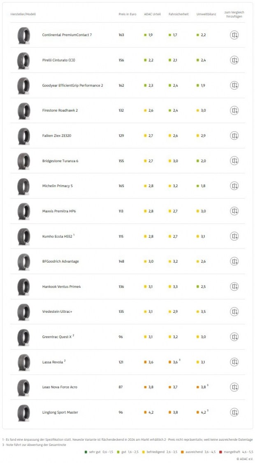Screen dimensions: 255x463
Task: Click compare icon for Lassa Revola
Action: [234, 362]
